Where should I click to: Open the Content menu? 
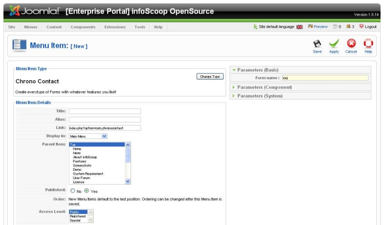[x=54, y=27]
